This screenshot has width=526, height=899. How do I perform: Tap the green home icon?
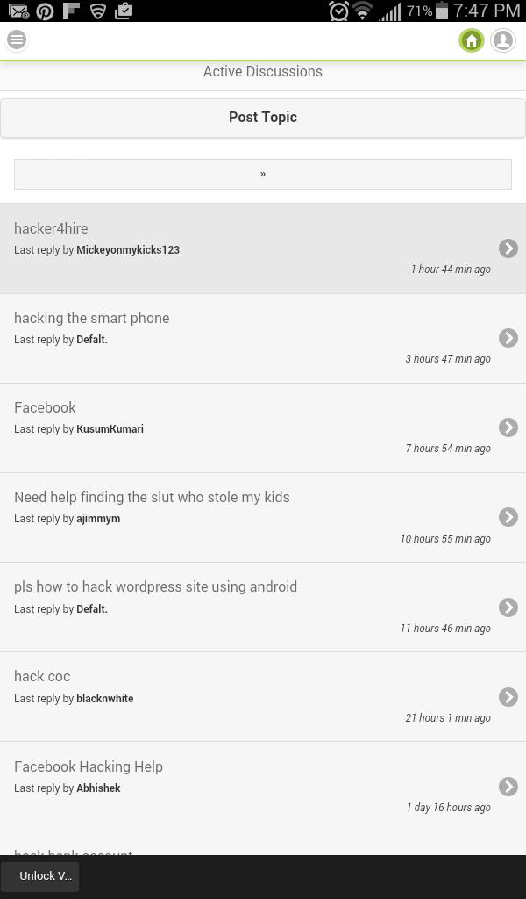point(472,40)
